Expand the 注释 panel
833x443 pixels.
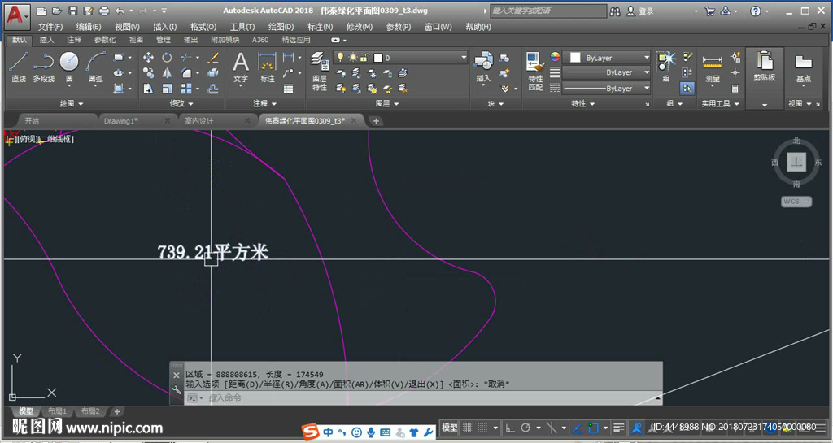click(264, 103)
